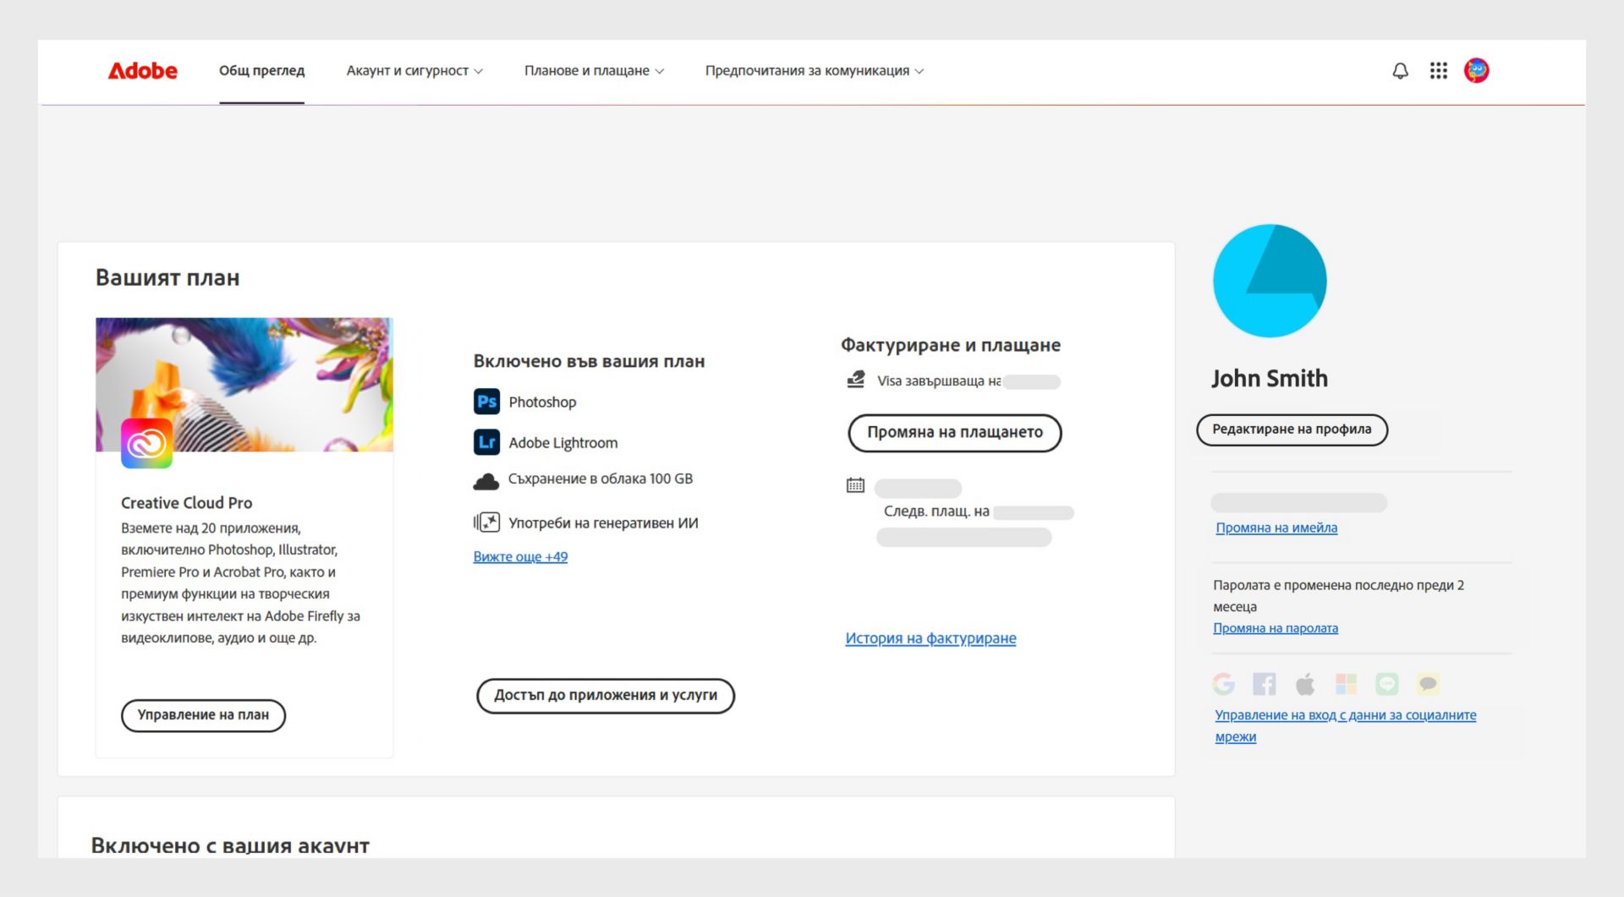Expand Вижте още +49 apps
The image size is (1624, 897).
[x=520, y=556]
